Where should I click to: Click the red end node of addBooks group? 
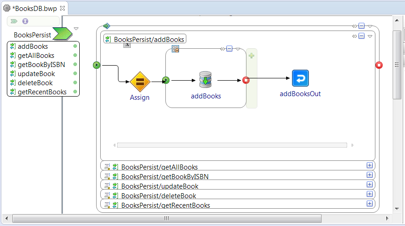tap(246, 80)
